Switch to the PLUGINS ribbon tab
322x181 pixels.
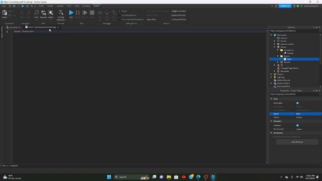point(86,6)
